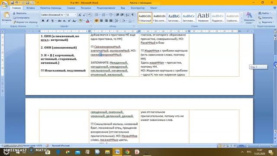This screenshot has width=277, height=156.
Task: Apply the red font color
Action: click(x=87, y=21)
